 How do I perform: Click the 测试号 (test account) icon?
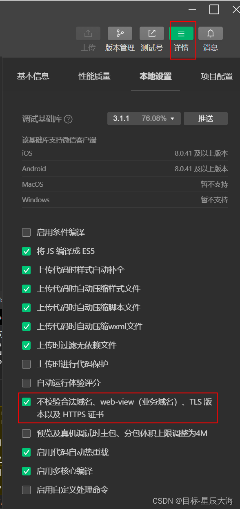(151, 33)
